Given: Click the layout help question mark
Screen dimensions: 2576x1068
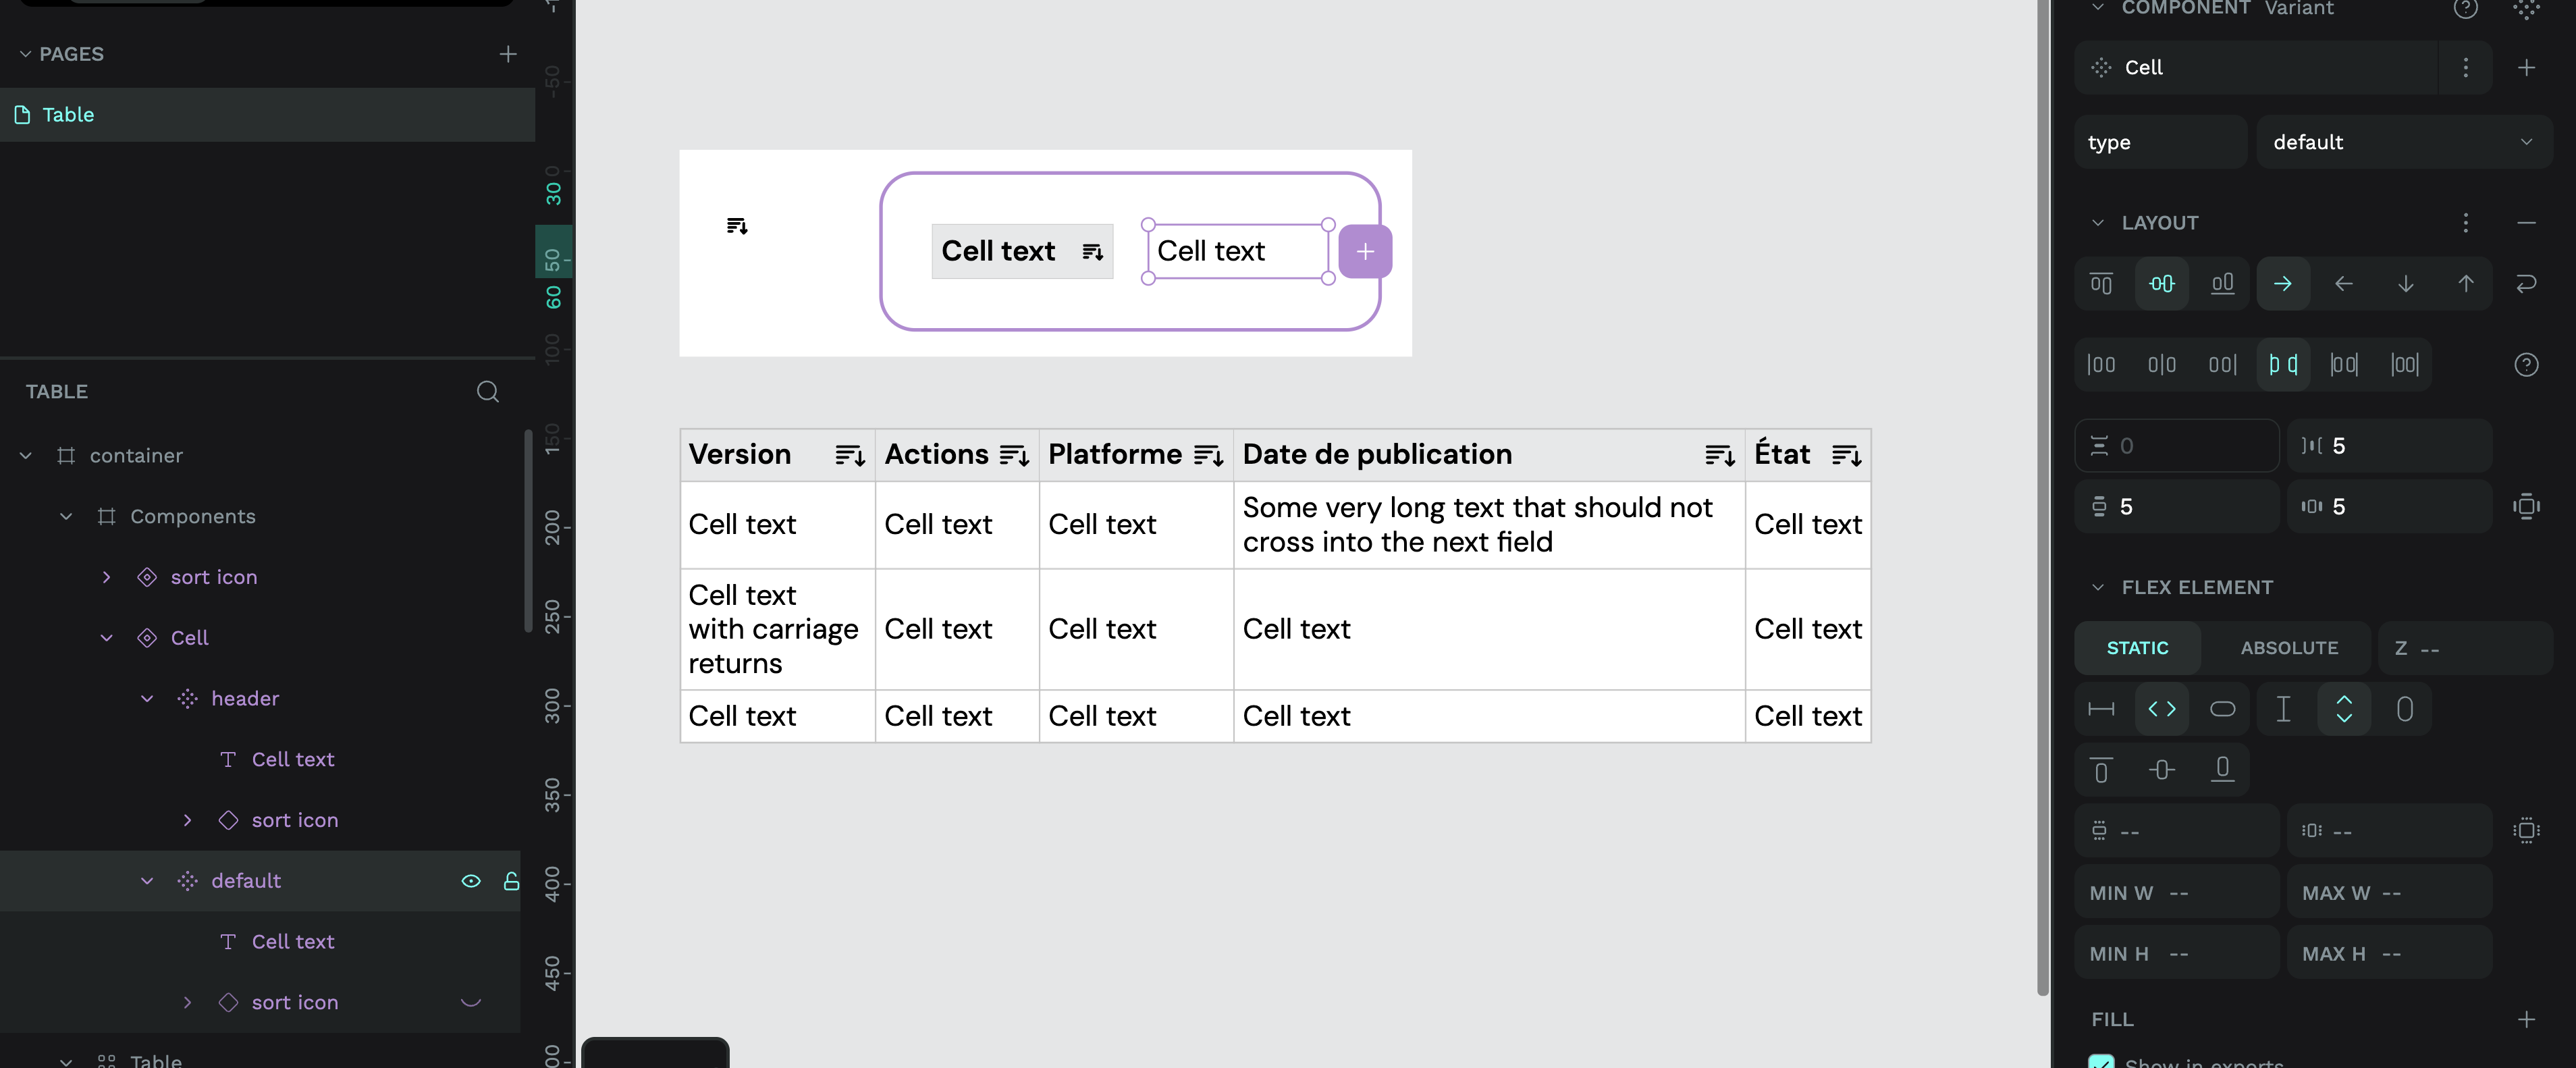Looking at the screenshot, I should pos(2526,365).
